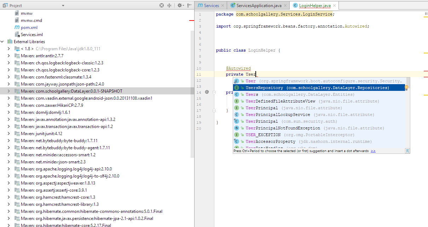Select Maven: byte-buddy-agent:1.7.11

point(65,148)
